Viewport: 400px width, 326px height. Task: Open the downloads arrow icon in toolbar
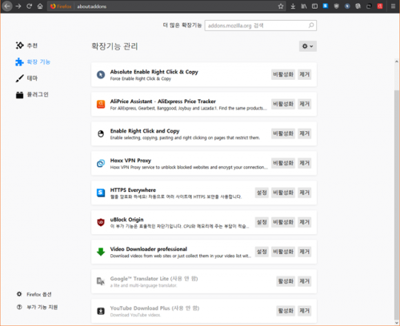click(x=293, y=6)
